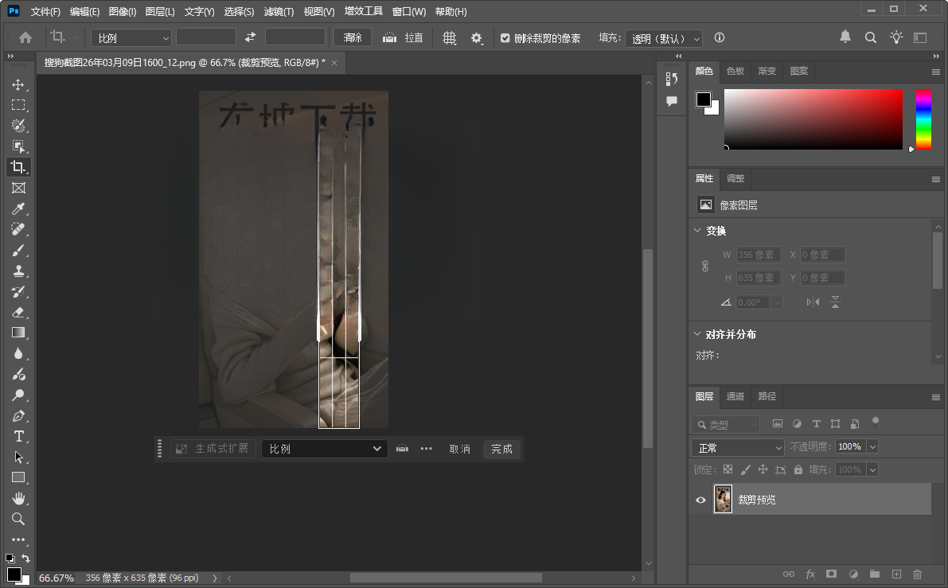Screen dimensions: 948x588
Task: Click 清除 button in options bar
Action: tap(353, 37)
